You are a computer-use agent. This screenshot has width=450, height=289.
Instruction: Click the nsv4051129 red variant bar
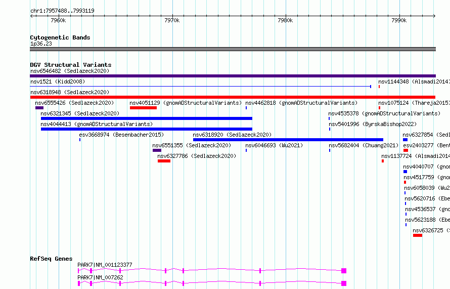143,108
